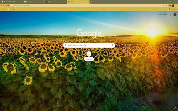Open Chrome three-dot menu
This screenshot has height=111, width=178.
click(176, 6)
